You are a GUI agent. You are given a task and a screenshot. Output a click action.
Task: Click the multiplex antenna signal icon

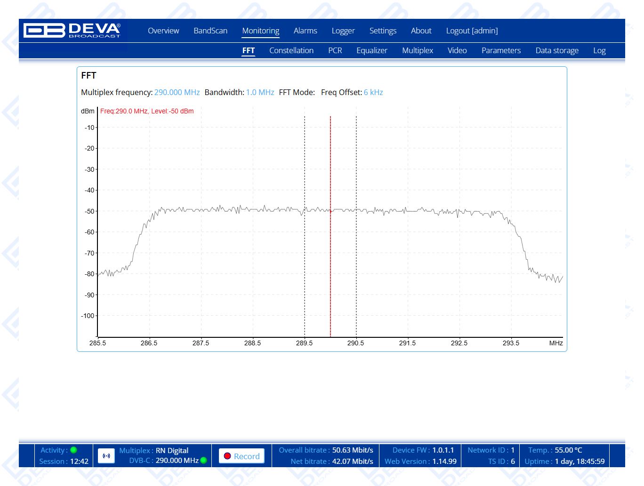click(x=106, y=456)
